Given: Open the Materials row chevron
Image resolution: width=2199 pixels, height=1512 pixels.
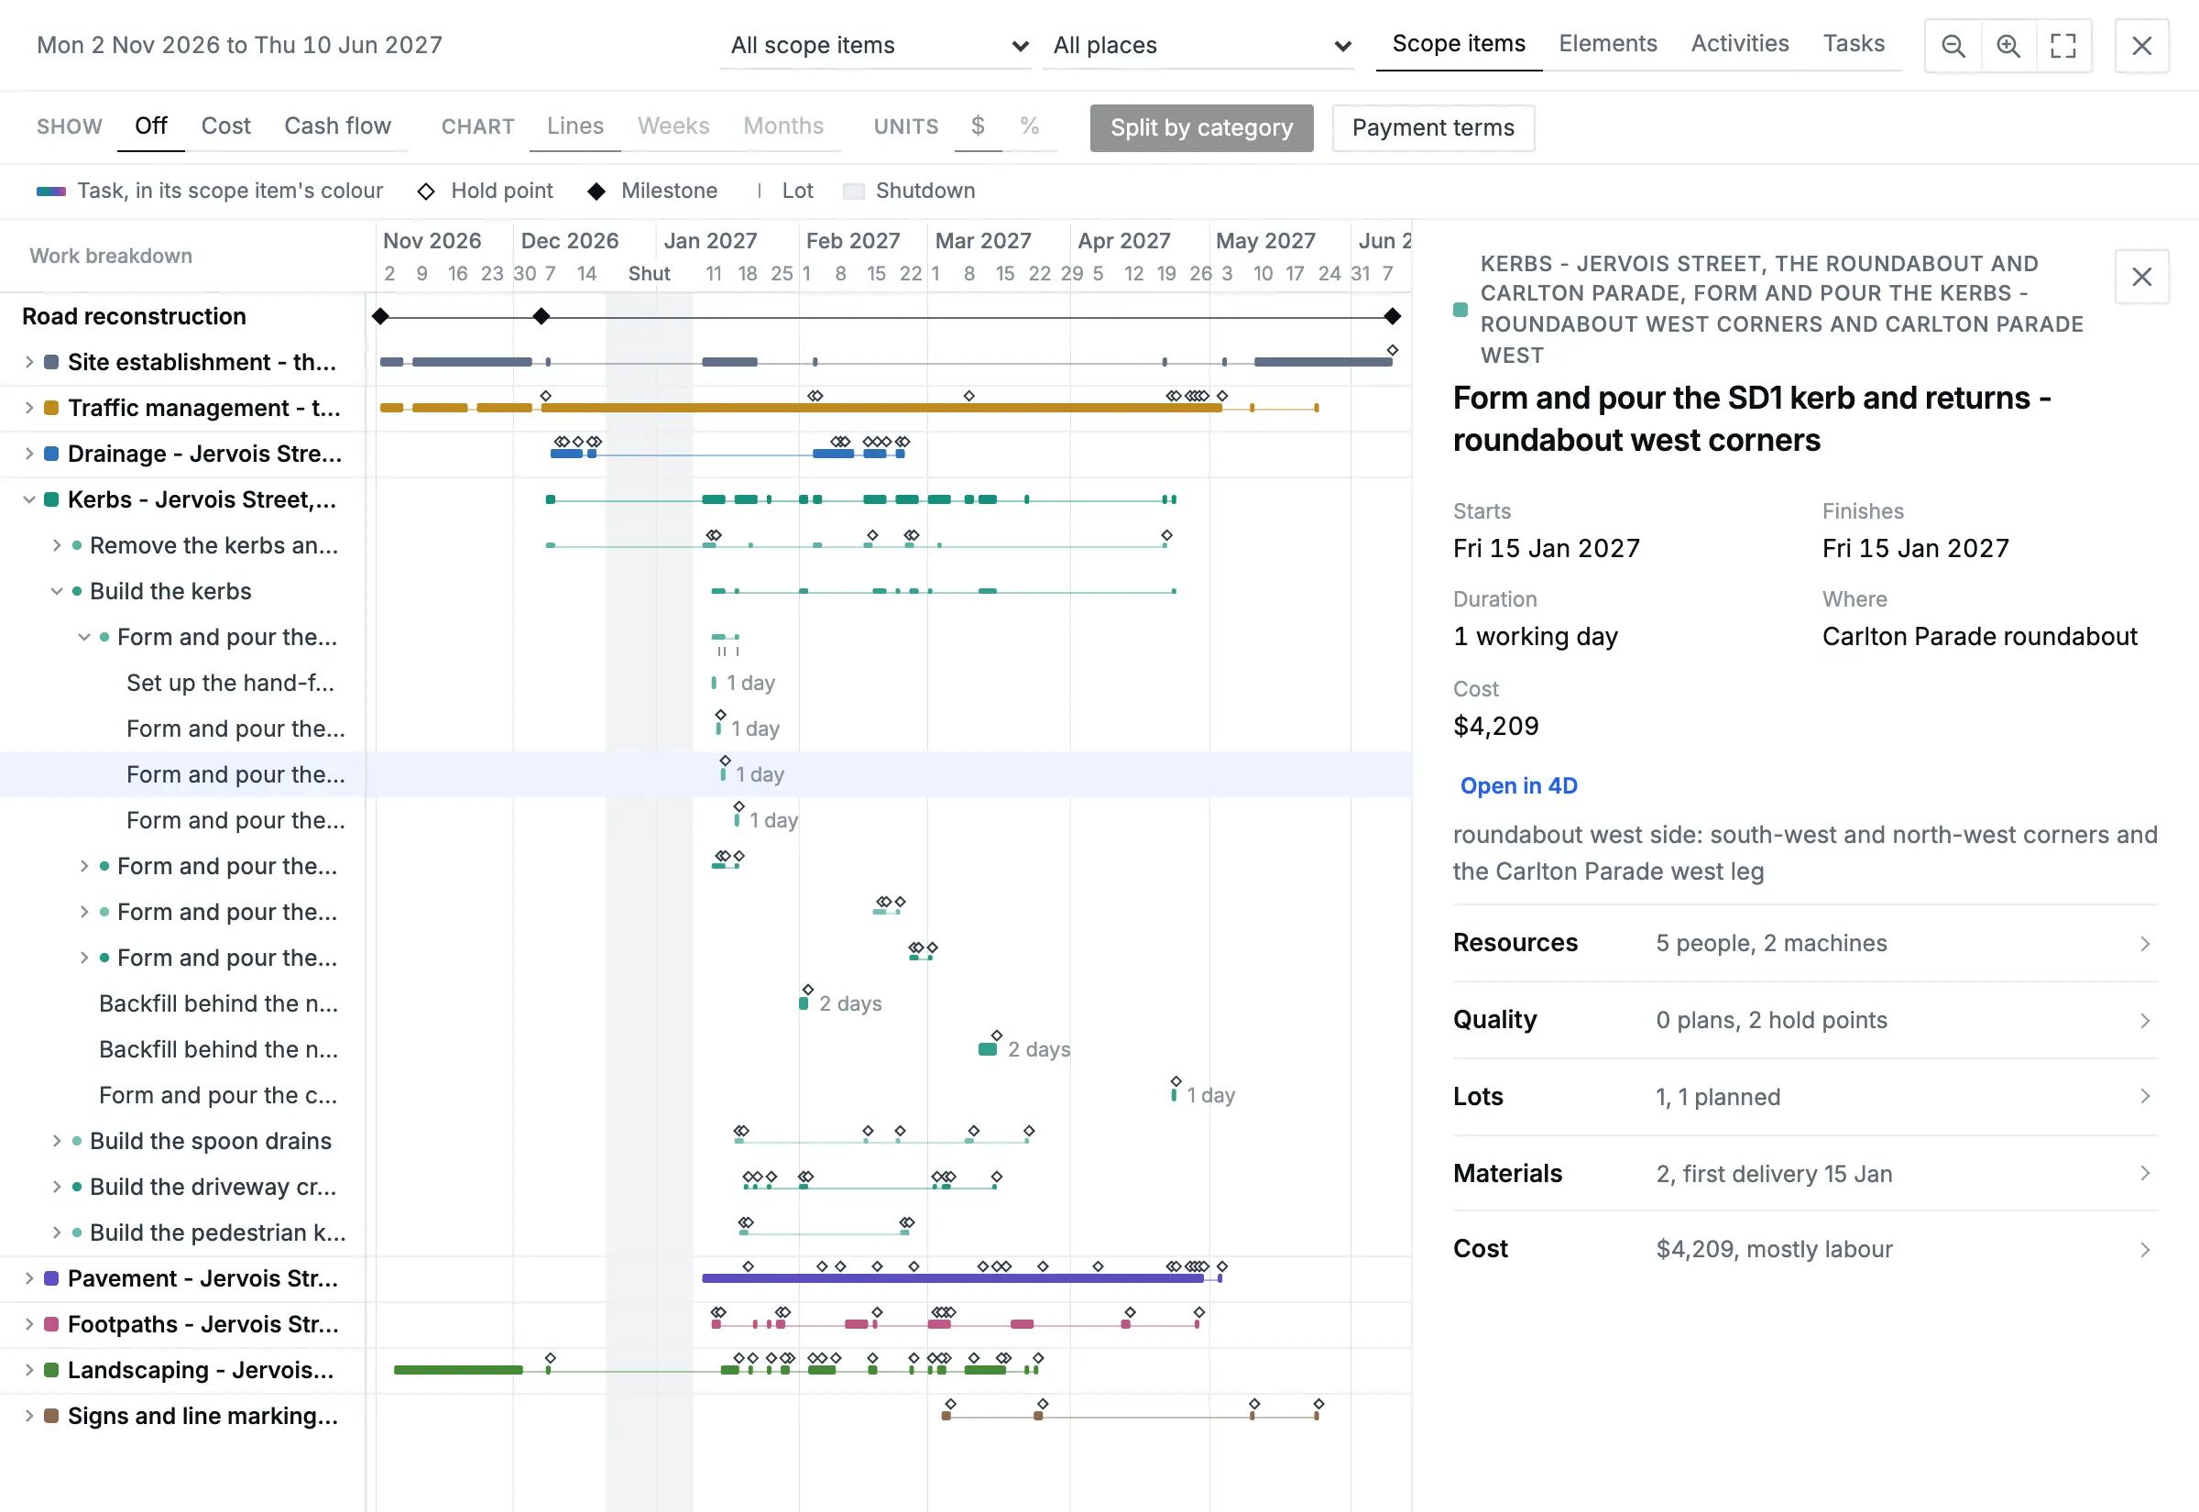Looking at the screenshot, I should [x=2145, y=1174].
